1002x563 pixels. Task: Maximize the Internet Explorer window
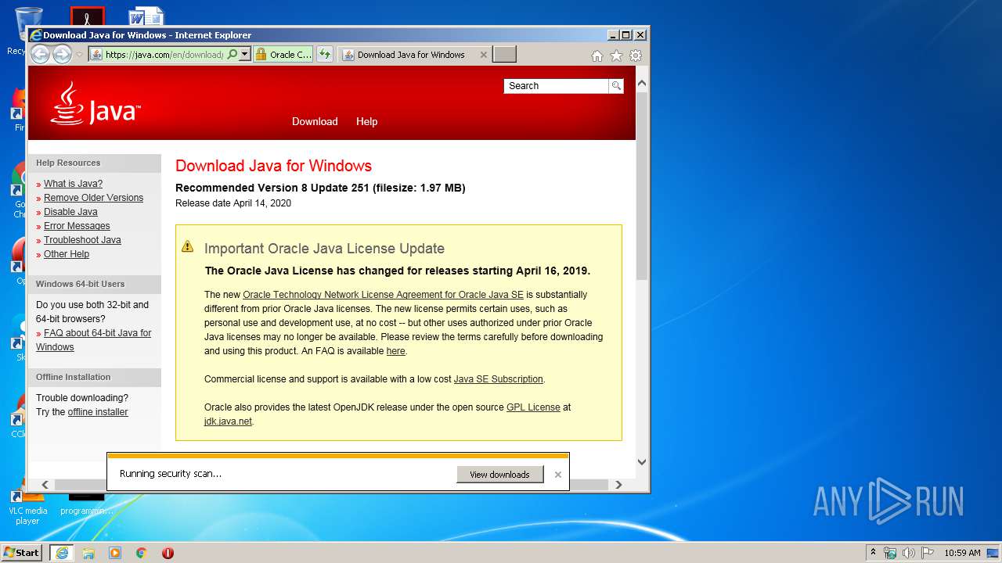[x=625, y=35]
